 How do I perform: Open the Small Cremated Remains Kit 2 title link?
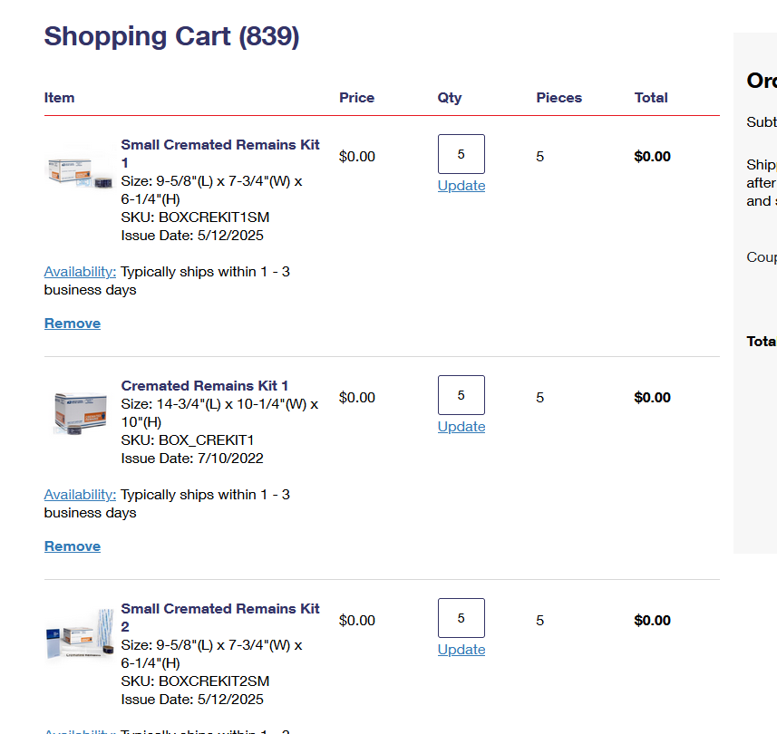(x=220, y=609)
